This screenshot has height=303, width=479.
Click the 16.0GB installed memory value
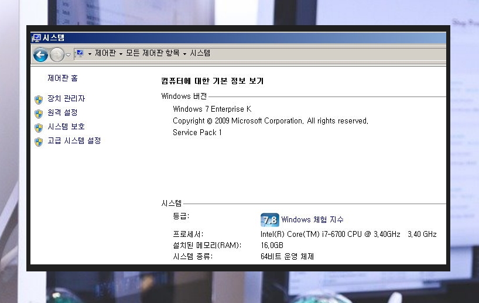click(272, 245)
